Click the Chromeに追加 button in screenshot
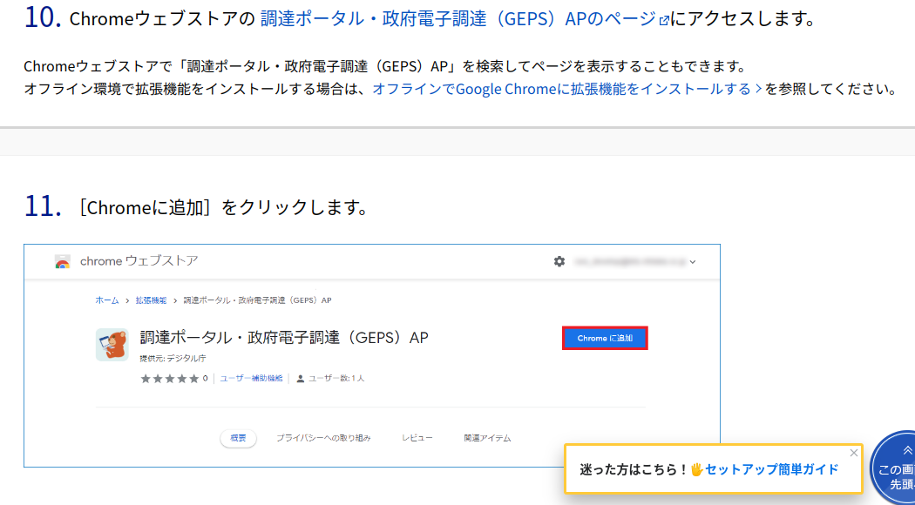Screen dimensions: 915x505 pyautogui.click(x=605, y=338)
